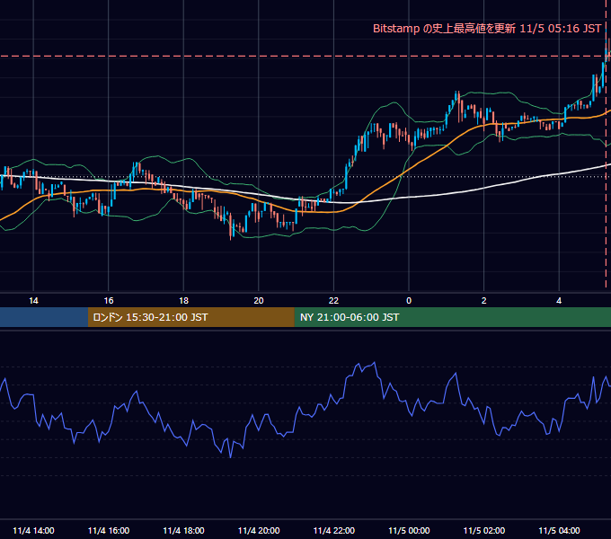Select the NY 21:00-06:00 JST session bar
The height and width of the screenshot is (539, 611).
[x=452, y=317]
